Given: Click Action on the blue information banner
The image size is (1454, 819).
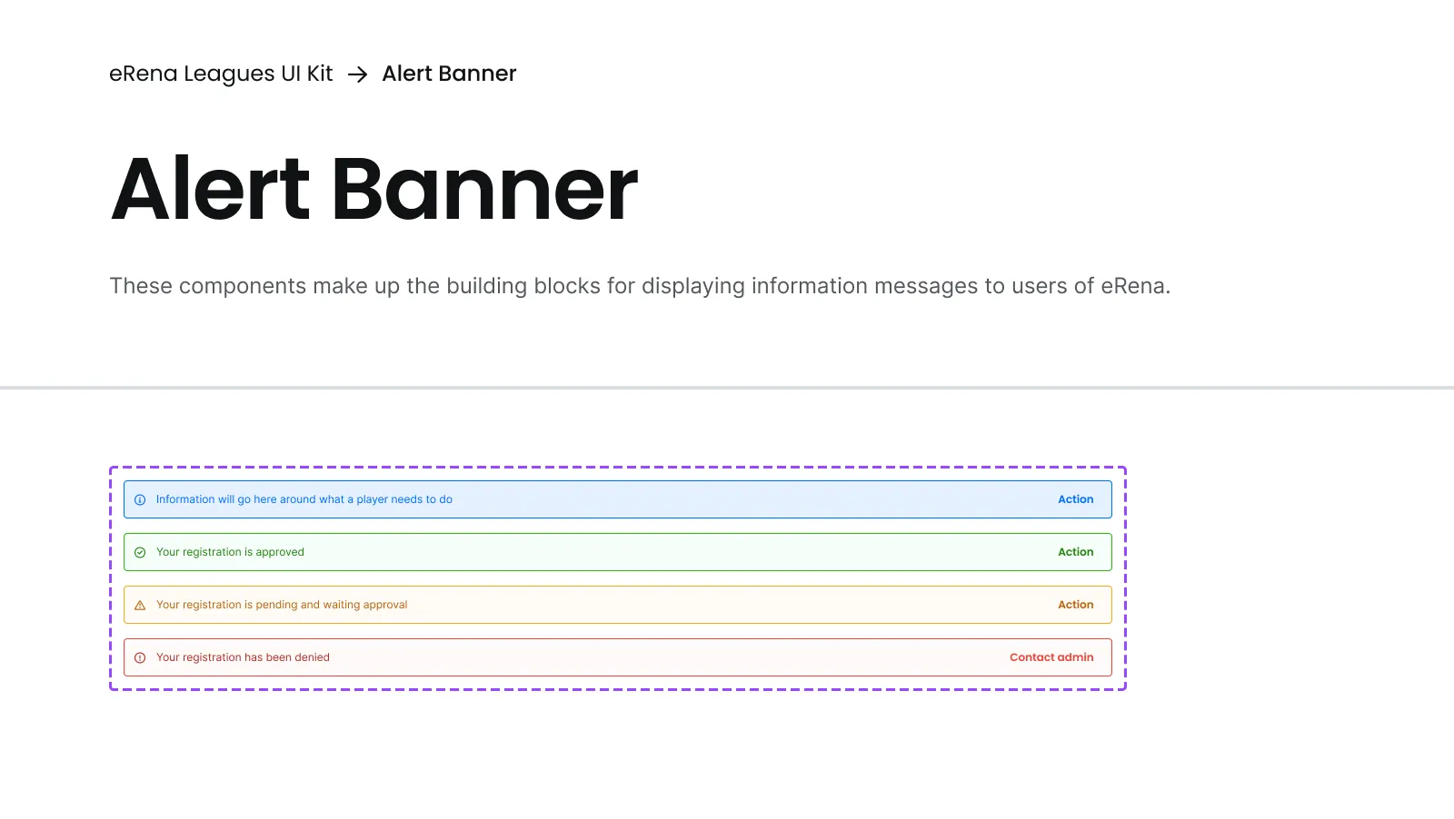Looking at the screenshot, I should 1075,498.
